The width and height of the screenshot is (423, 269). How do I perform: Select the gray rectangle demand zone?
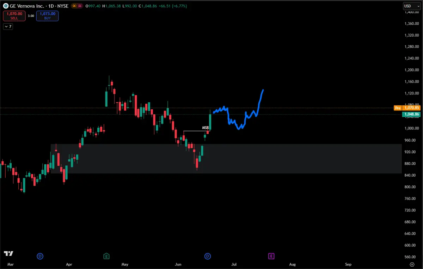pos(226,159)
